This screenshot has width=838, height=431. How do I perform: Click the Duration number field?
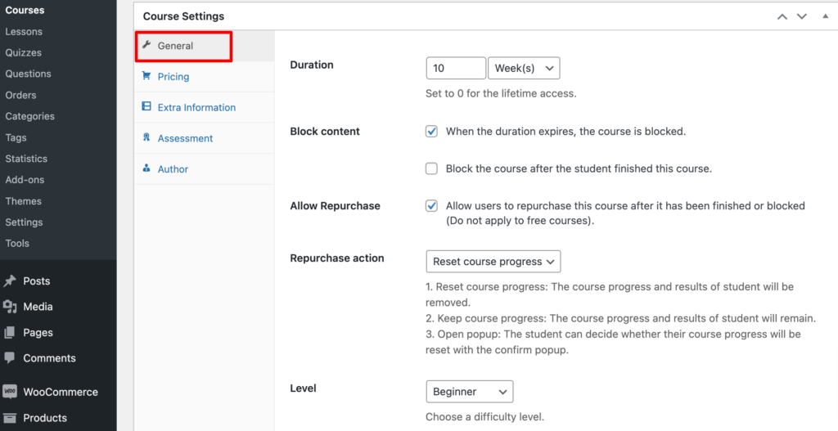[x=456, y=69]
